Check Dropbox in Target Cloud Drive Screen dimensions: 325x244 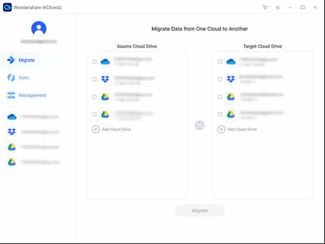coord(220,79)
